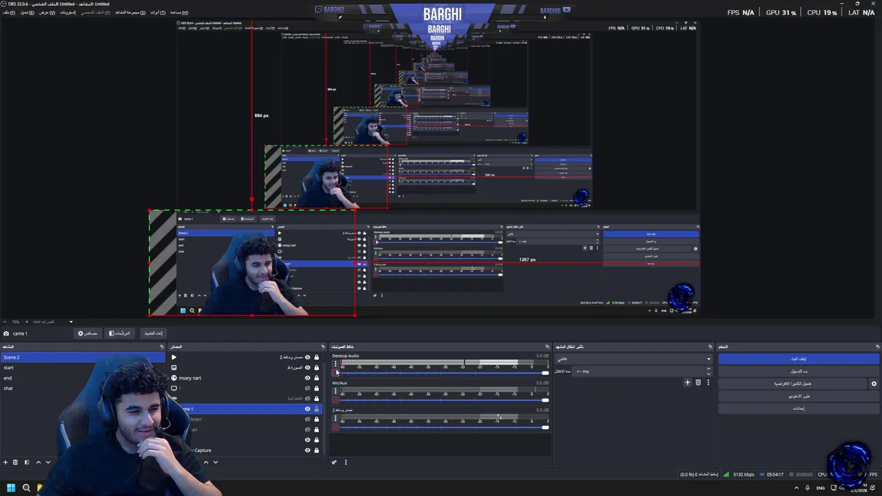Move the selected source down

[x=215, y=462]
